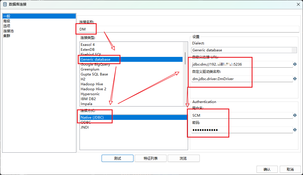Choose ODBC as the connection method
303x175 pixels.
[86, 122]
